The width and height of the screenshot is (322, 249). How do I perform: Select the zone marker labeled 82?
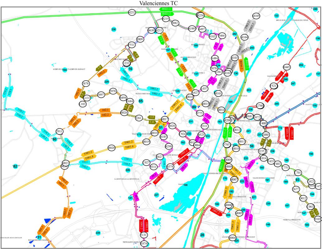coord(15,167)
